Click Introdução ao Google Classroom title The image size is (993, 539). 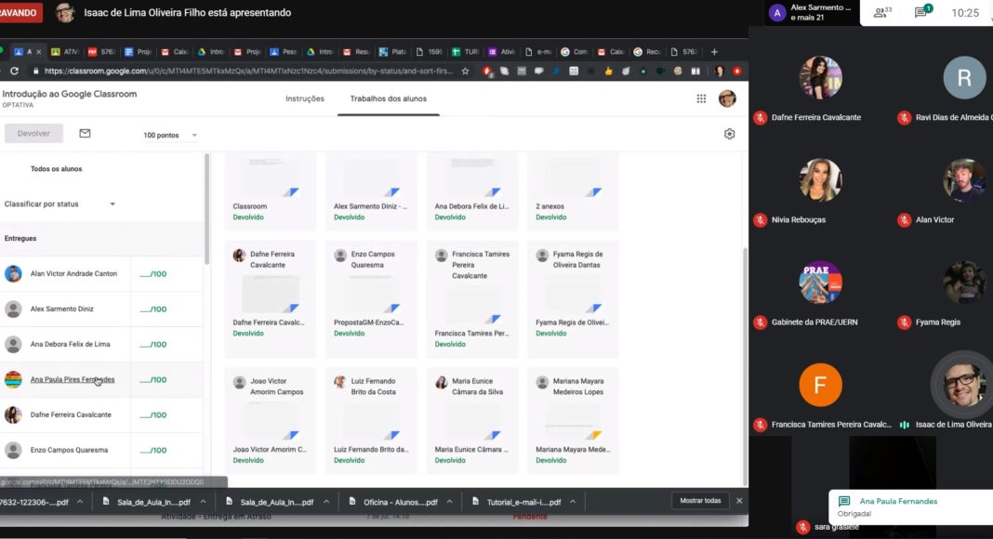[x=70, y=94]
